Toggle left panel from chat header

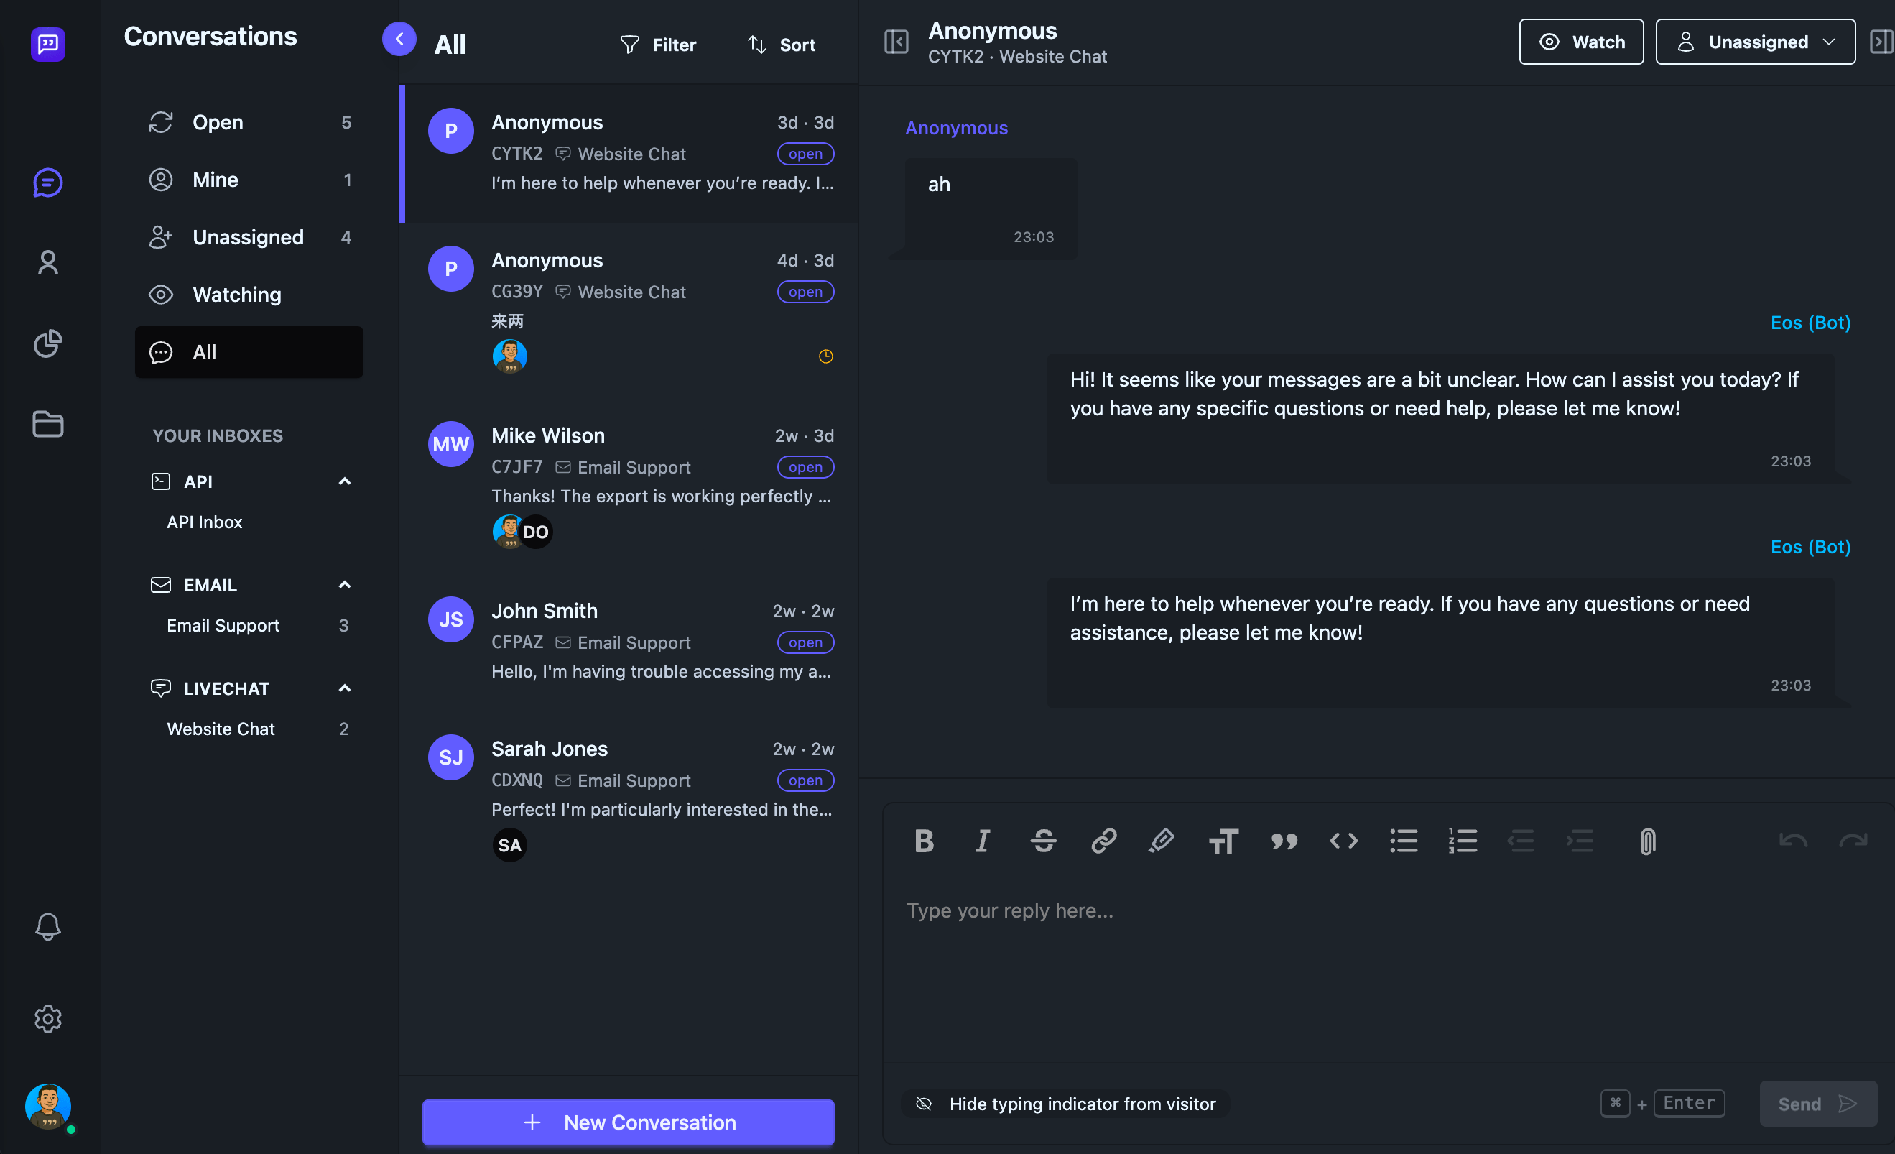coord(896,42)
